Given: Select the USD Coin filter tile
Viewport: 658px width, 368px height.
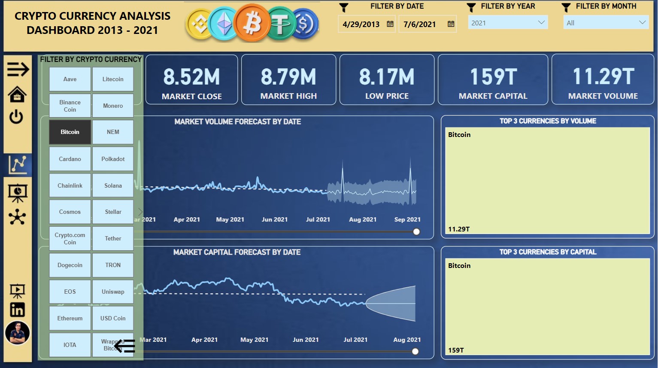Looking at the screenshot, I should [113, 318].
